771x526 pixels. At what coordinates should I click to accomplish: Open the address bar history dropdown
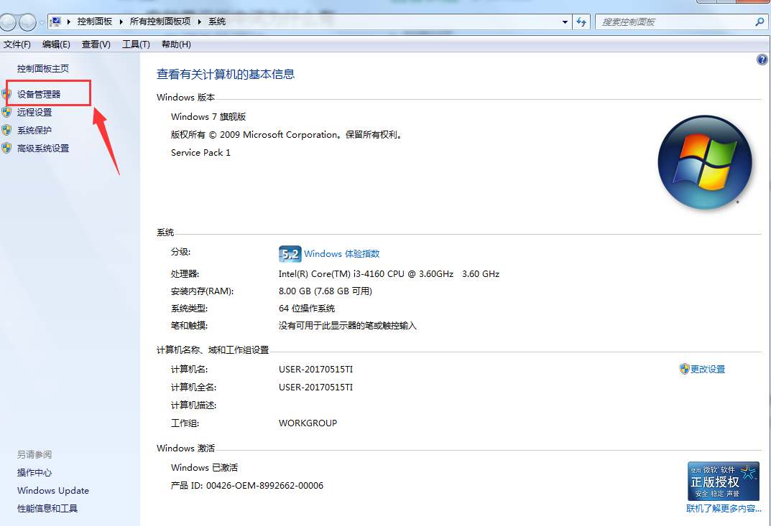pos(565,22)
